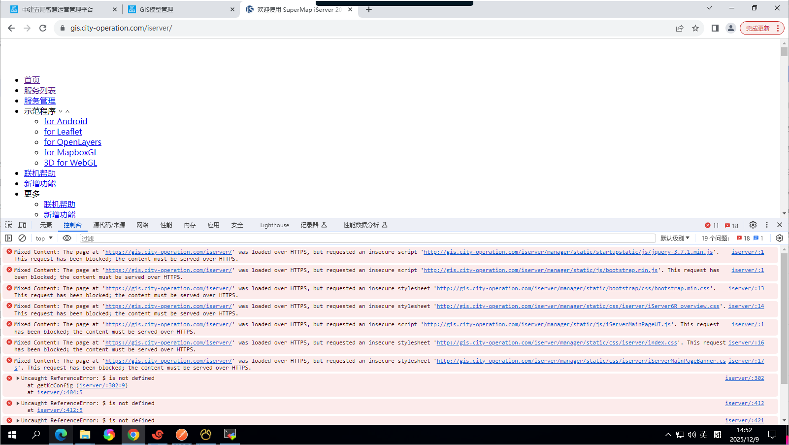Image resolution: width=789 pixels, height=445 pixels.
Task: Clear console with the clear icon
Action: click(22, 238)
